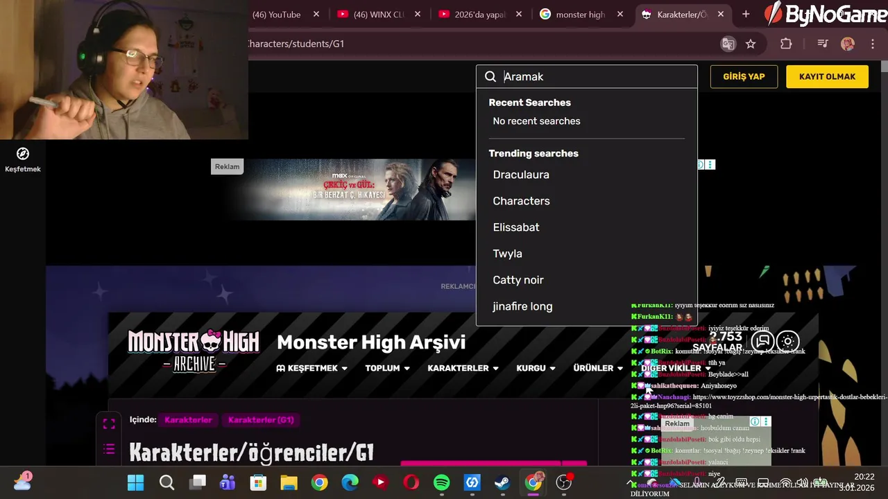Open Spotify from the taskbar
Image resolution: width=888 pixels, height=499 pixels.
441,482
